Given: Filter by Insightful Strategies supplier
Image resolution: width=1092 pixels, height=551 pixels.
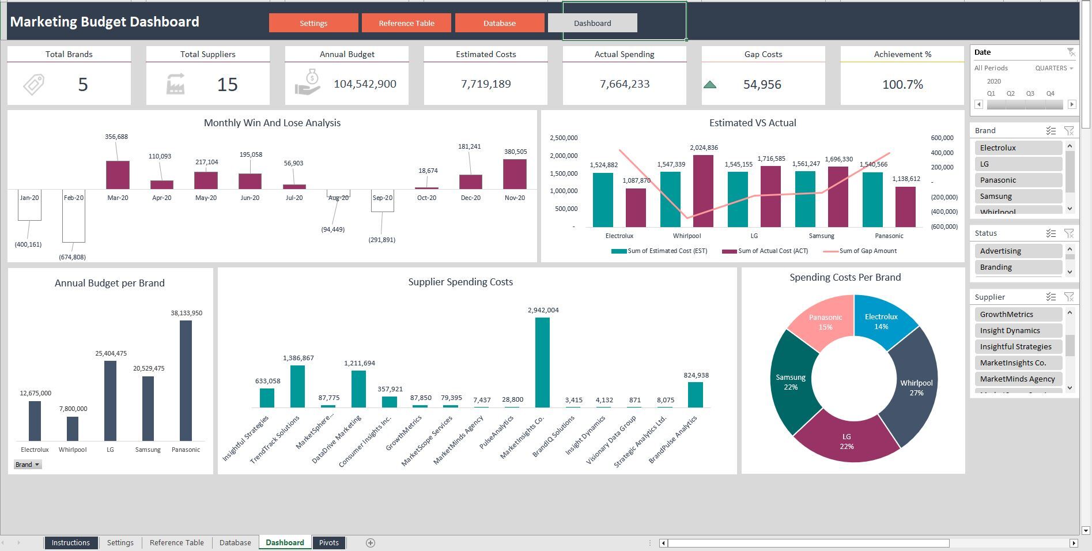Looking at the screenshot, I should (1018, 346).
